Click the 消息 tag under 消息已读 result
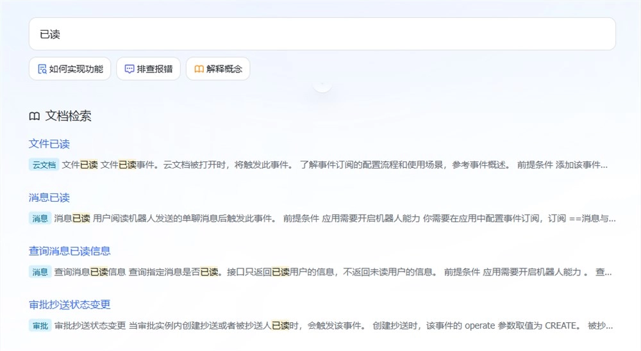Screen dimensions: 641x351 (39, 218)
